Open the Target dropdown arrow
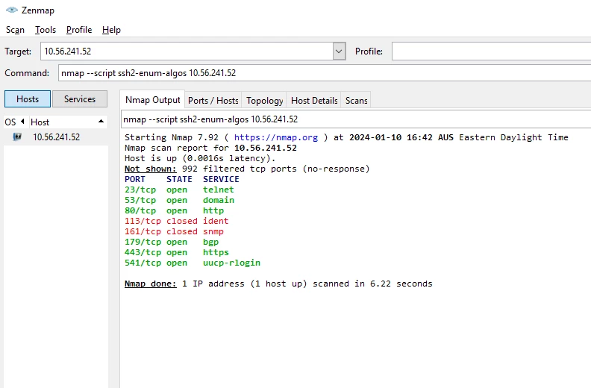The height and width of the screenshot is (388, 591). point(339,51)
